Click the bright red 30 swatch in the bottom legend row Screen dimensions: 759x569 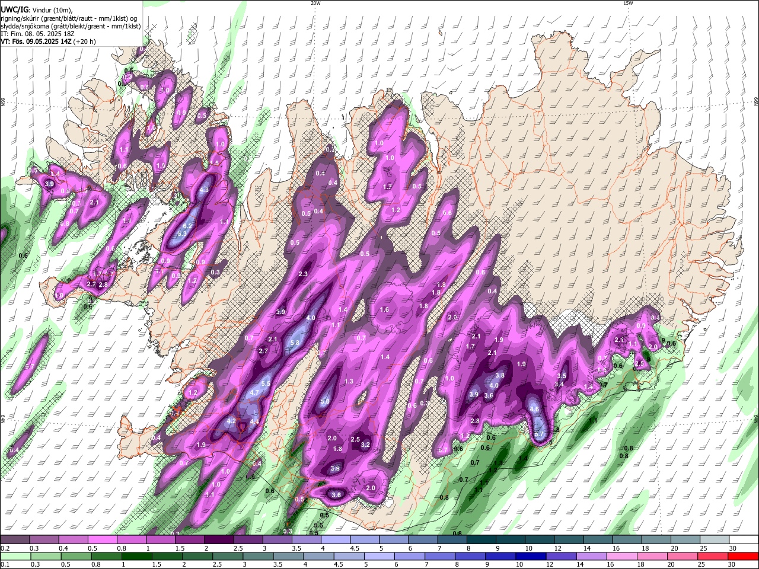(x=743, y=556)
